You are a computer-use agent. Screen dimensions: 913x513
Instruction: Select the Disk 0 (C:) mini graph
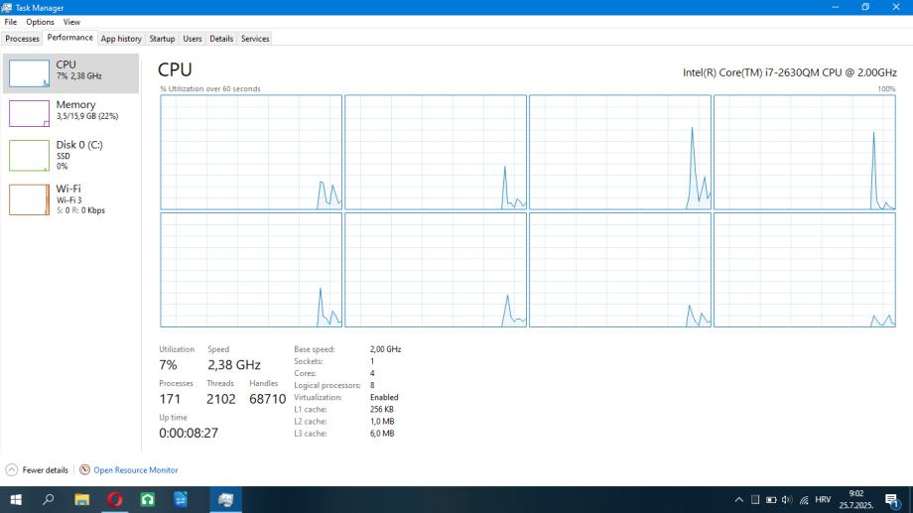(x=29, y=156)
